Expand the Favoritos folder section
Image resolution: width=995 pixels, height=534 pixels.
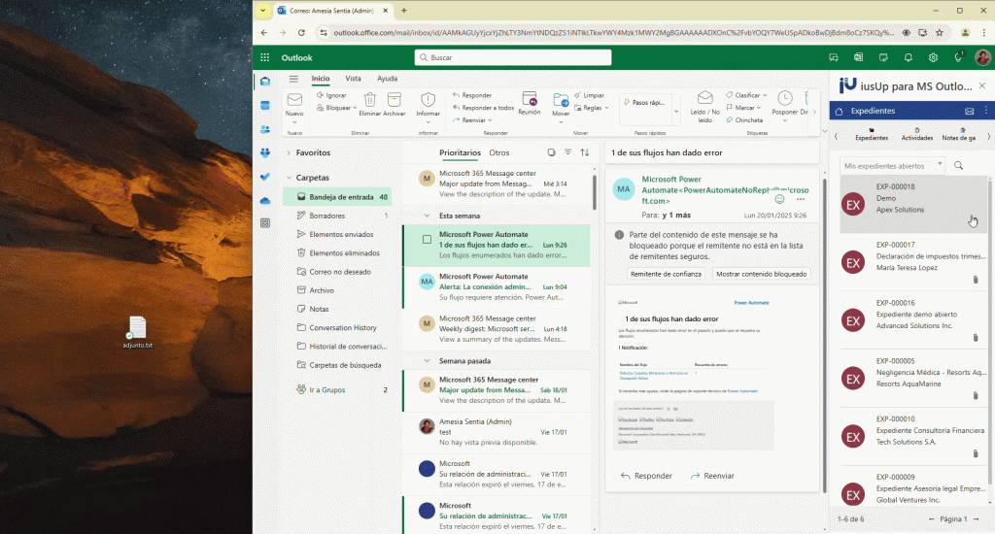click(x=289, y=152)
